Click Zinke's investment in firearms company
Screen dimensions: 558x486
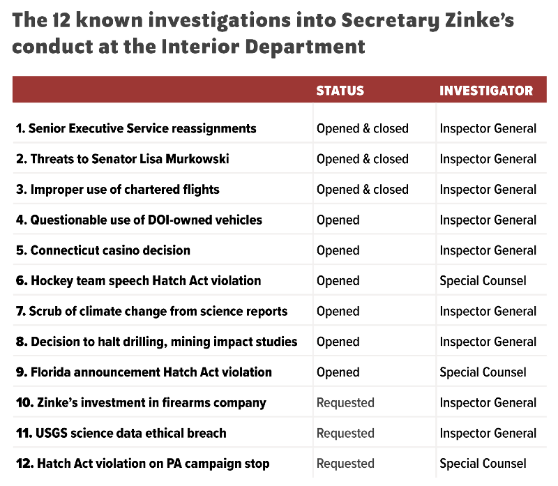[141, 402]
